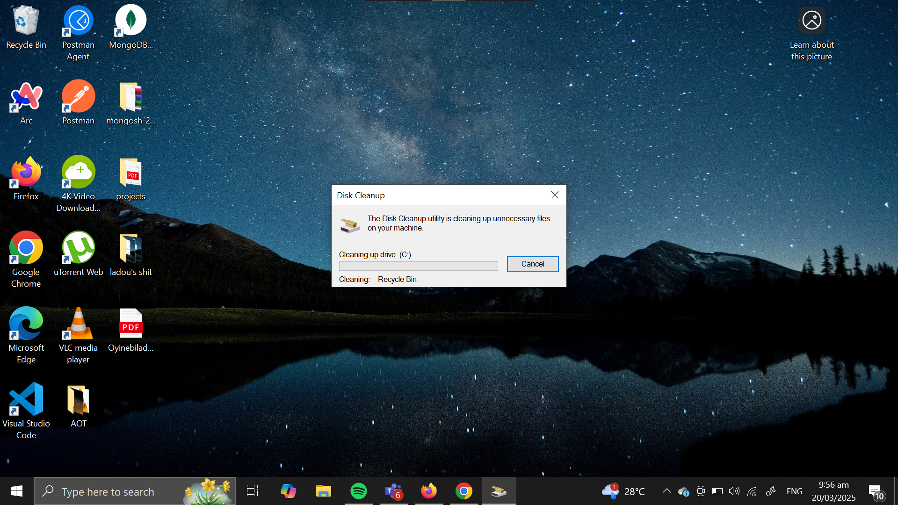Open Spotify from the taskbar
Viewport: 898px width, 505px height.
tap(359, 491)
